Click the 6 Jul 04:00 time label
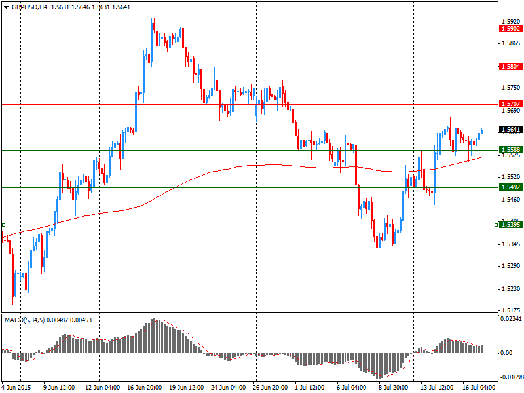Image resolution: width=524 pixels, height=393 pixels. click(x=351, y=387)
